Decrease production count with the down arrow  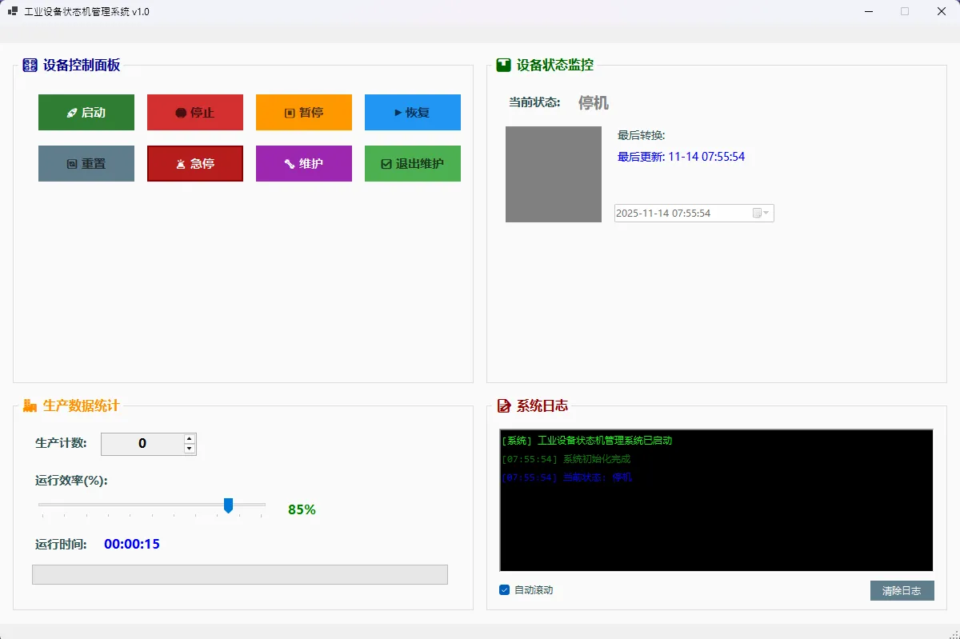pos(190,449)
